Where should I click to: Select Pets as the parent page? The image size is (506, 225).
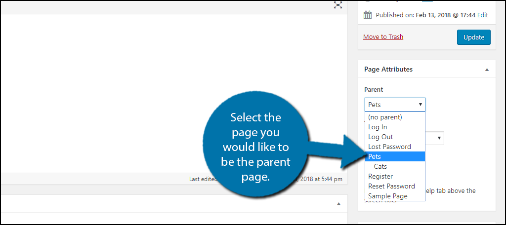coord(395,157)
